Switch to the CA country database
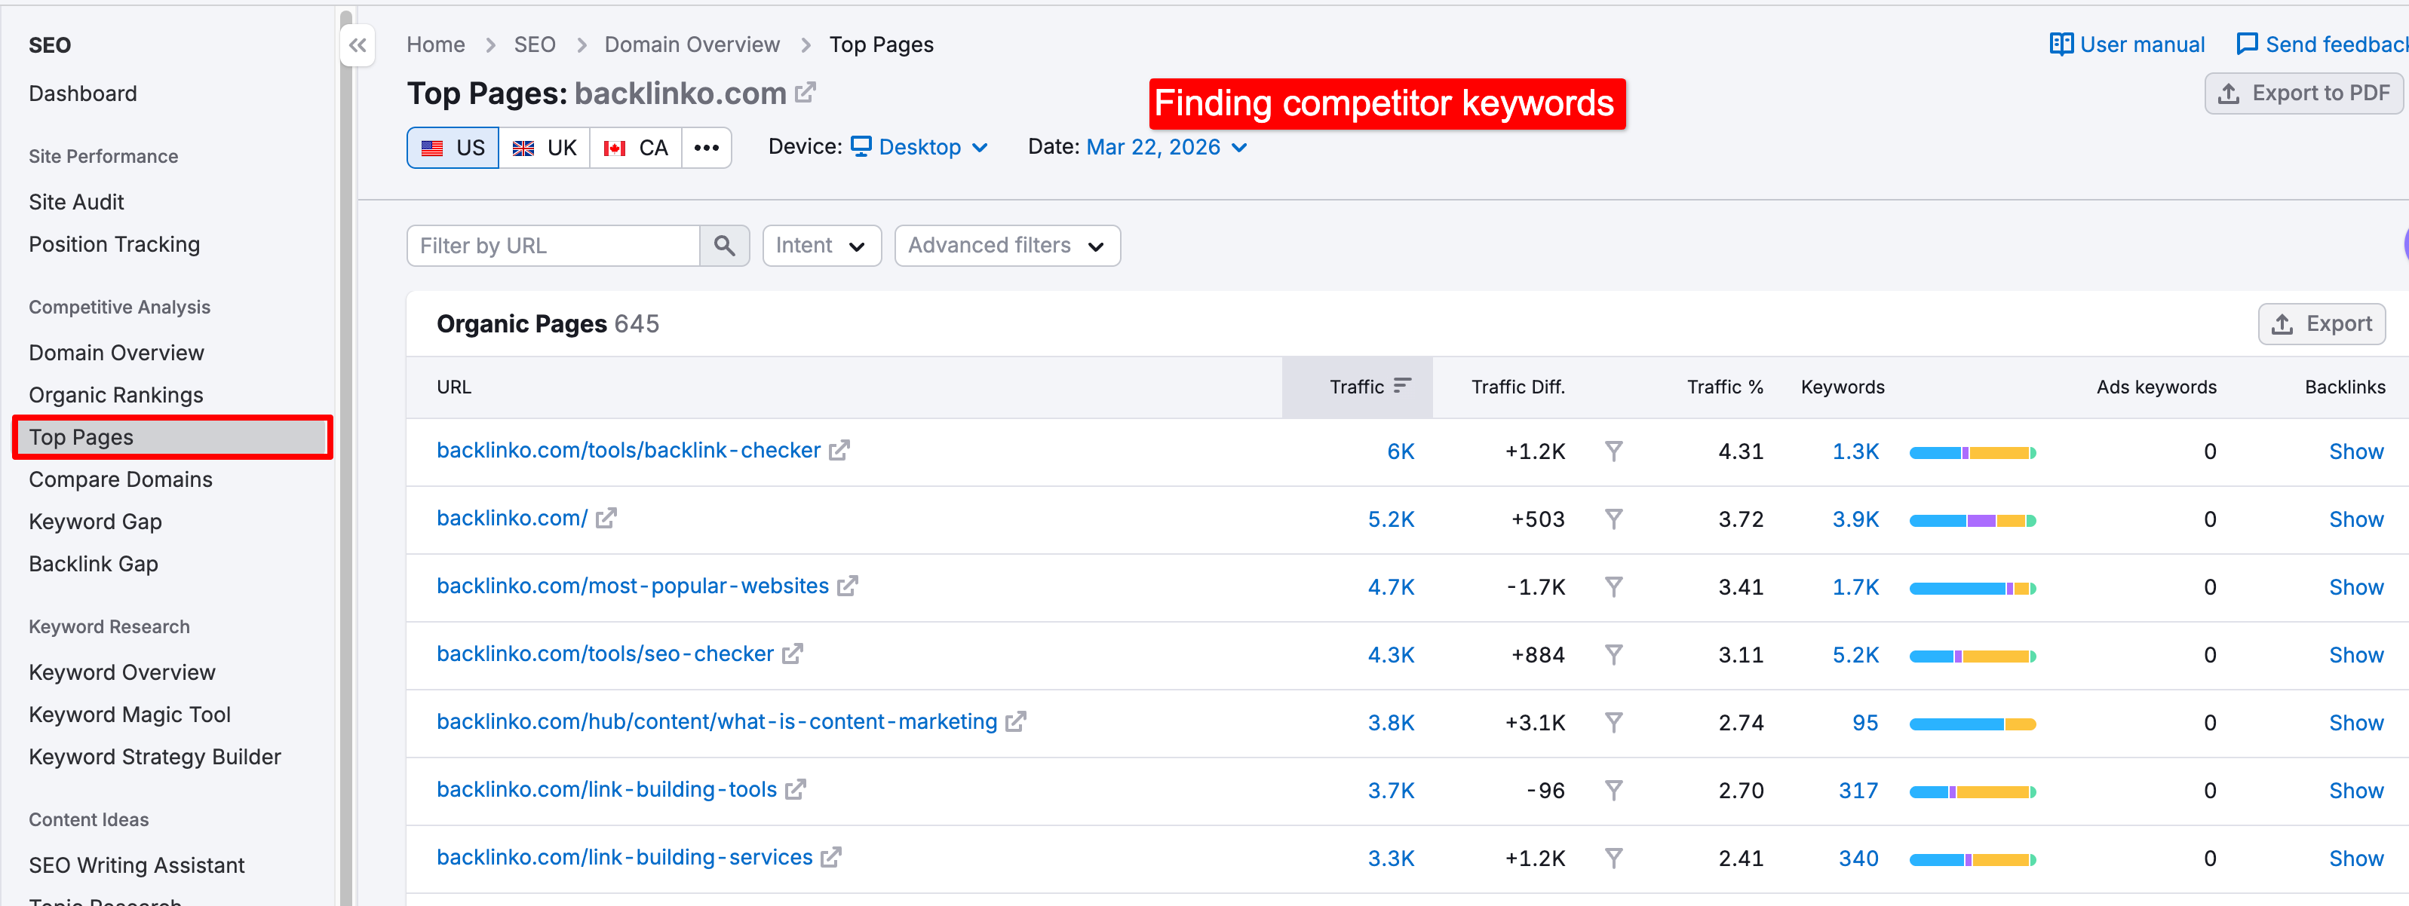The width and height of the screenshot is (2409, 906). (x=636, y=148)
